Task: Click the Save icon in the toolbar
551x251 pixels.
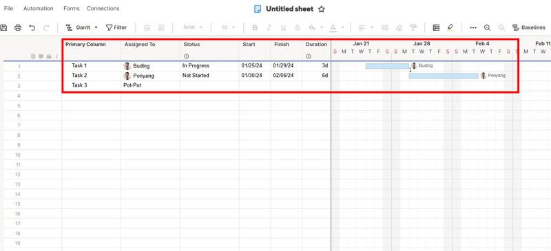Action: click(x=3, y=28)
